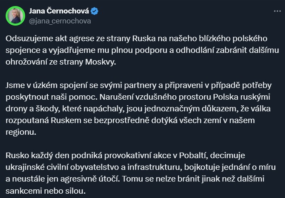
Task: Open the three-dot more options menu
Action: [x=277, y=11]
